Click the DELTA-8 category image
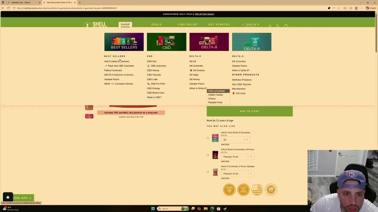Image resolution: width=378 pixels, height=212 pixels. pyautogui.click(x=209, y=42)
